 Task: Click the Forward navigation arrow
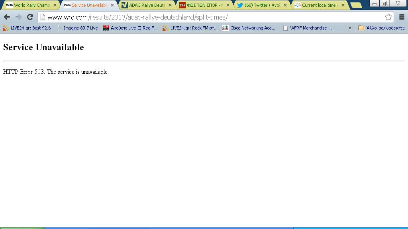pyautogui.click(x=18, y=17)
